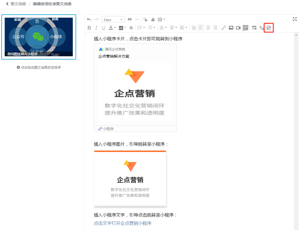
Task: Insert a QR code
Action: [246, 28]
